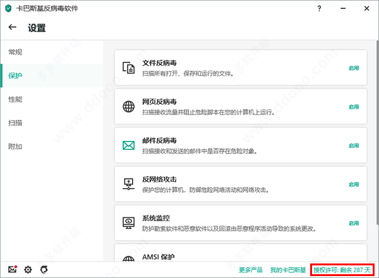Click the 我的卡巴斯基 link
This screenshot has width=379, height=278.
[288, 270]
